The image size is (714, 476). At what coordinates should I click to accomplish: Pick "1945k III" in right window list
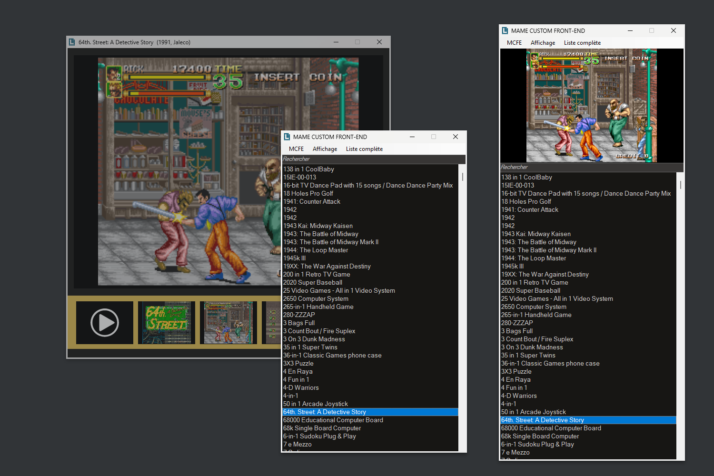(x=588, y=266)
